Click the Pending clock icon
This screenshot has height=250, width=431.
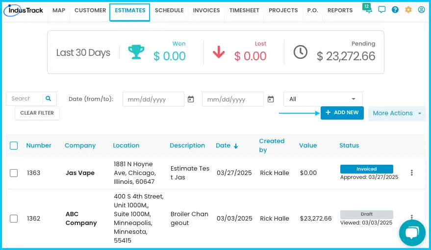[x=301, y=52]
